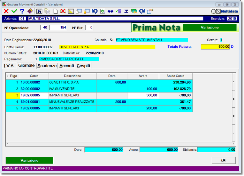Click the table with database cylinder icon

tap(87, 11)
